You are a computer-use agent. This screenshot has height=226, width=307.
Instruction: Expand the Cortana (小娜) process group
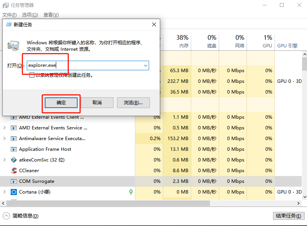4,192
